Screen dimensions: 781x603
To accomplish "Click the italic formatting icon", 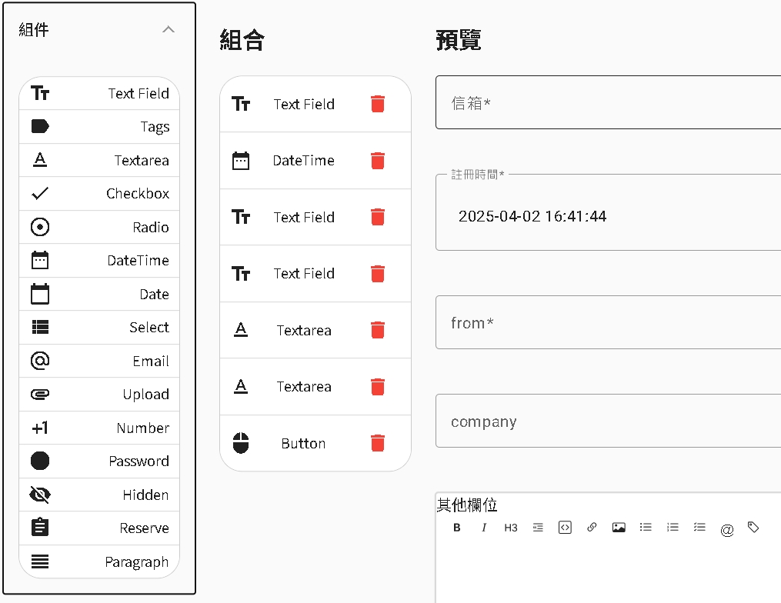I will [484, 528].
